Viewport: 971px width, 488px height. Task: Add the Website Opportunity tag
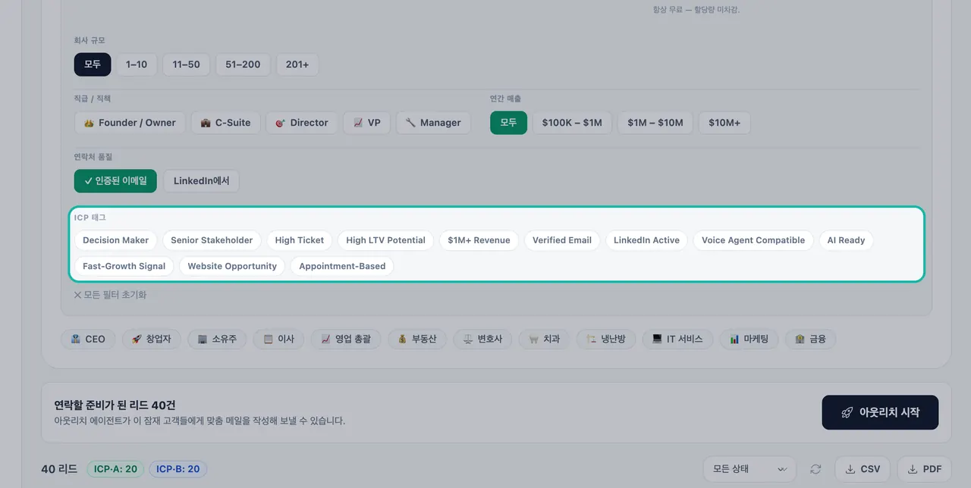(x=232, y=266)
